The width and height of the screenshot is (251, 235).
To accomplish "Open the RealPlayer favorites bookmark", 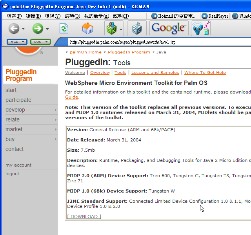I will pos(215,16).
